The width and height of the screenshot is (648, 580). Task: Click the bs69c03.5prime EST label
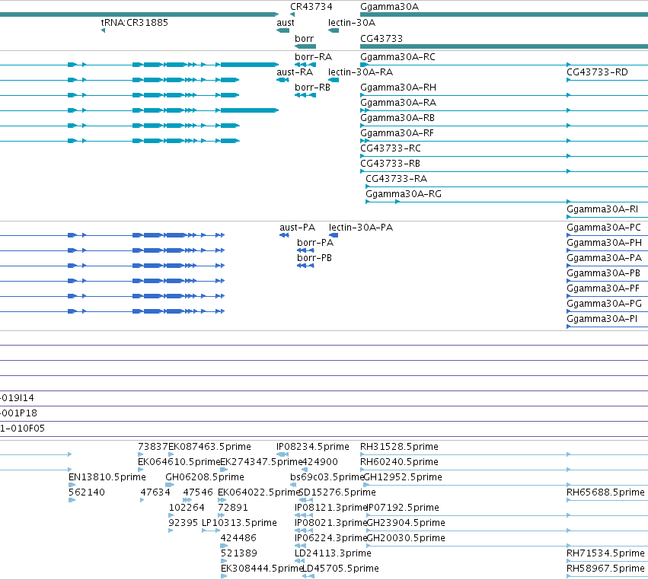(x=327, y=477)
